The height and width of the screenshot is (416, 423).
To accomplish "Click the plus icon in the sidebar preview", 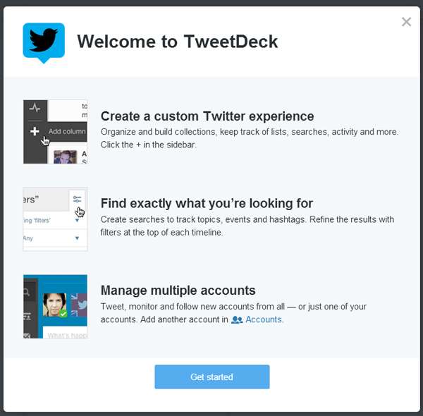I will 35,131.
